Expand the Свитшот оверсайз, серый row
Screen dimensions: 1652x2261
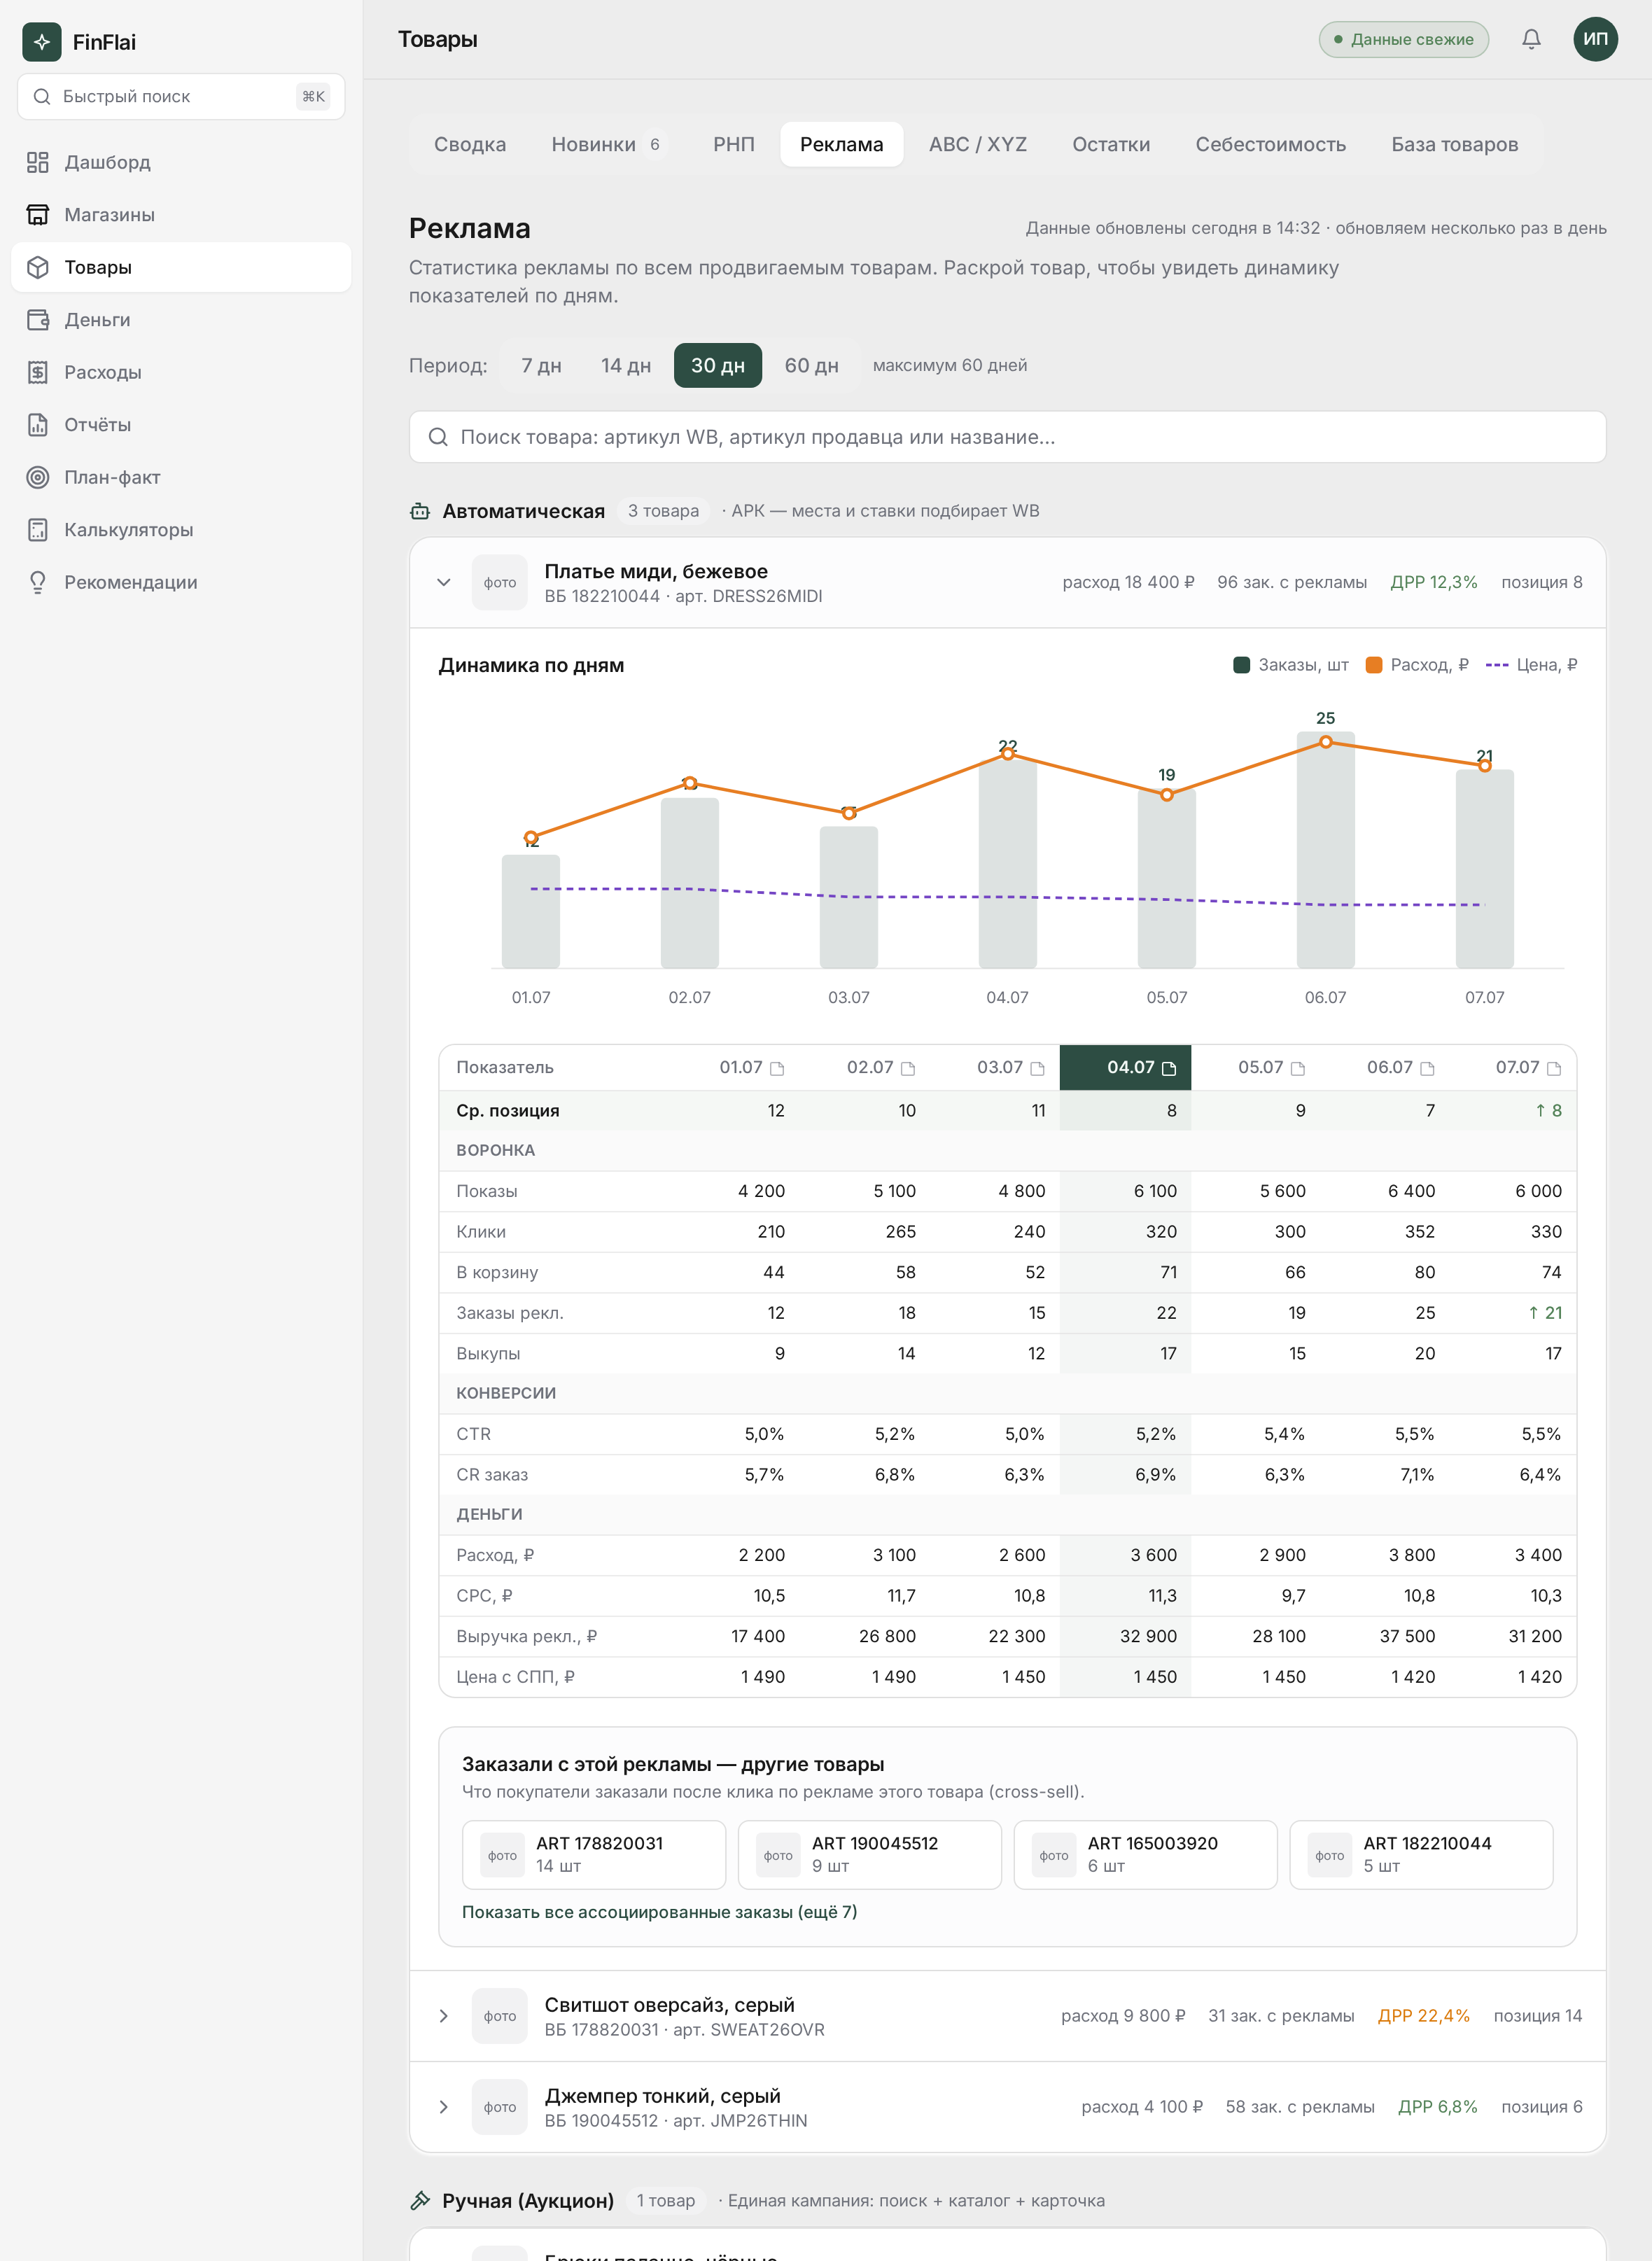(444, 2016)
